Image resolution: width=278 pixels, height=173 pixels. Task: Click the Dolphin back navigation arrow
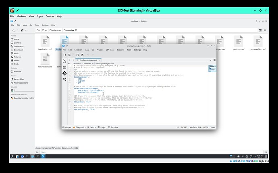click(x=13, y=30)
